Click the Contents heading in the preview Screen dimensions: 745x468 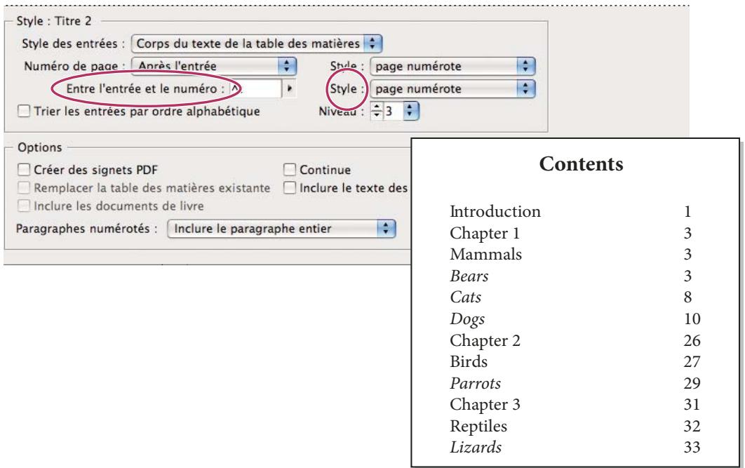[581, 164]
